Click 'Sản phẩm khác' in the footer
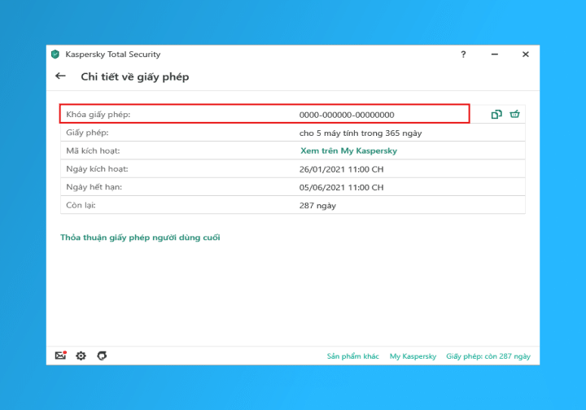 353,356
